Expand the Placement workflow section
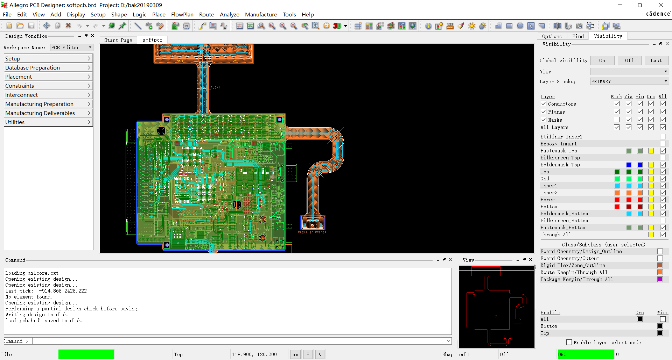The image size is (672, 360). coord(48,77)
